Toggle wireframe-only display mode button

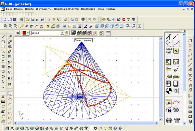click(74, 33)
